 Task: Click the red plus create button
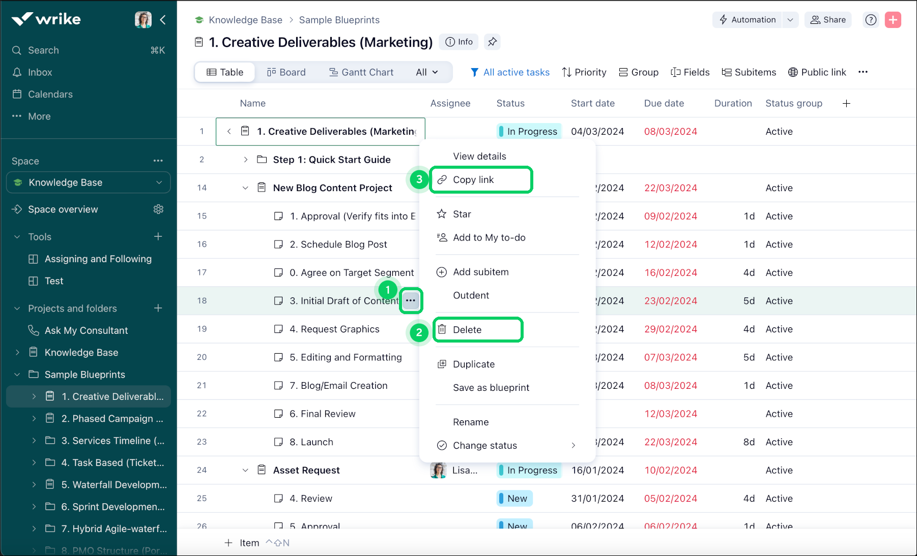[x=893, y=20]
